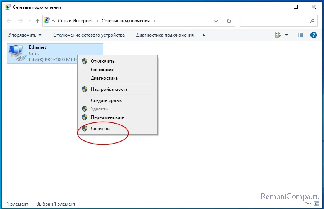The width and height of the screenshot is (324, 209).
Task: Click Переименовать in the context menu
Action: point(107,117)
